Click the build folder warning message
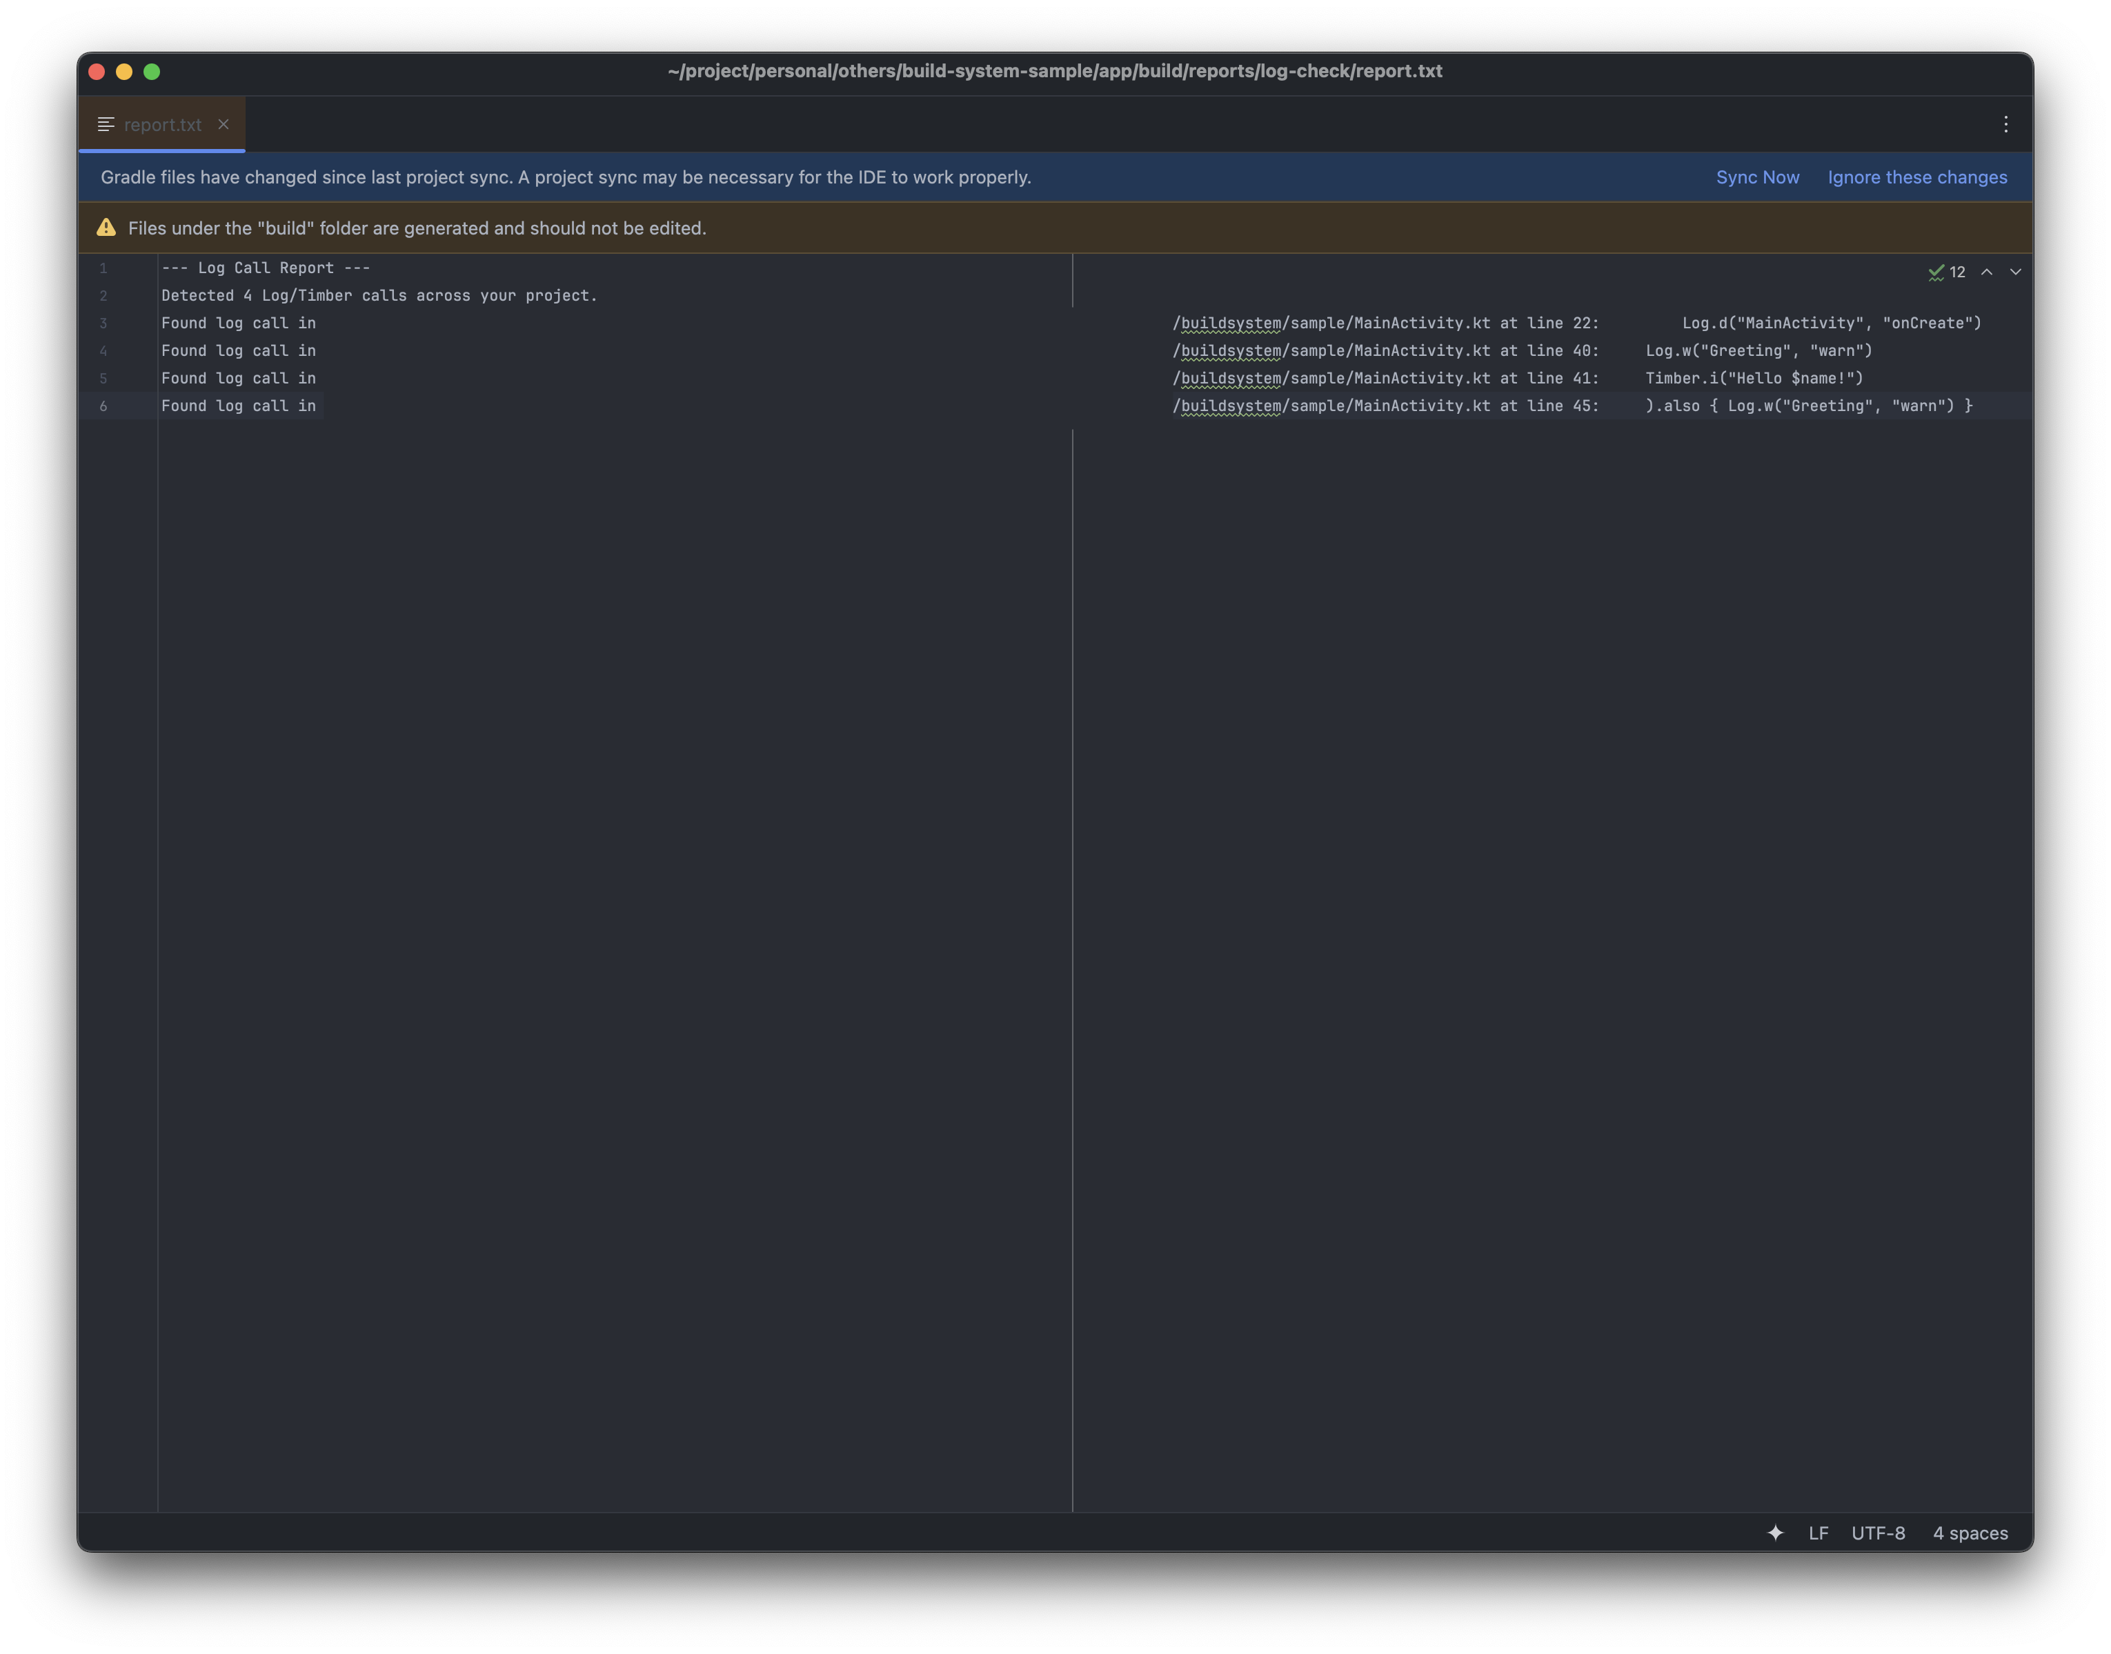This screenshot has width=2111, height=1654. click(417, 228)
